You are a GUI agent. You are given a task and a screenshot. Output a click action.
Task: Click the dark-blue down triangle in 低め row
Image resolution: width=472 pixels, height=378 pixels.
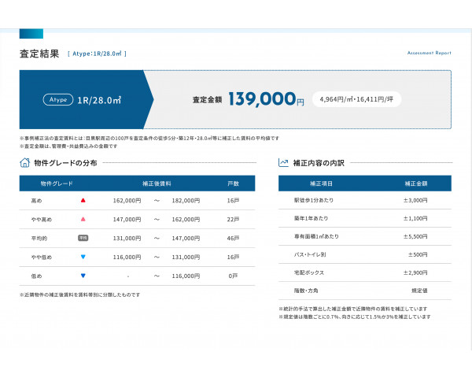[83, 276]
